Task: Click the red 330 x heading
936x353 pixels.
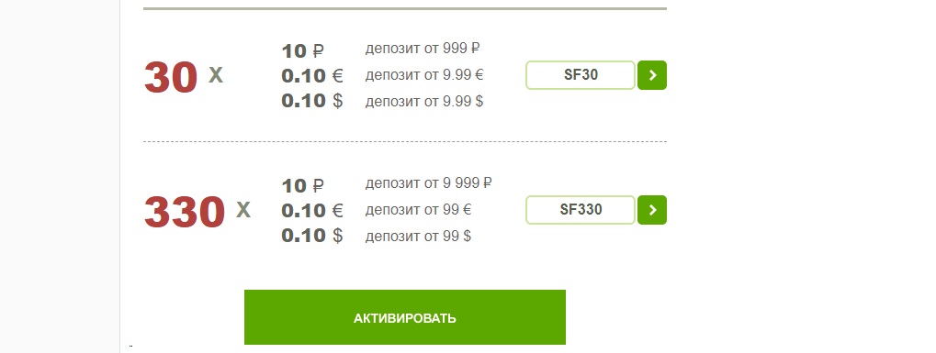Action: (x=197, y=212)
